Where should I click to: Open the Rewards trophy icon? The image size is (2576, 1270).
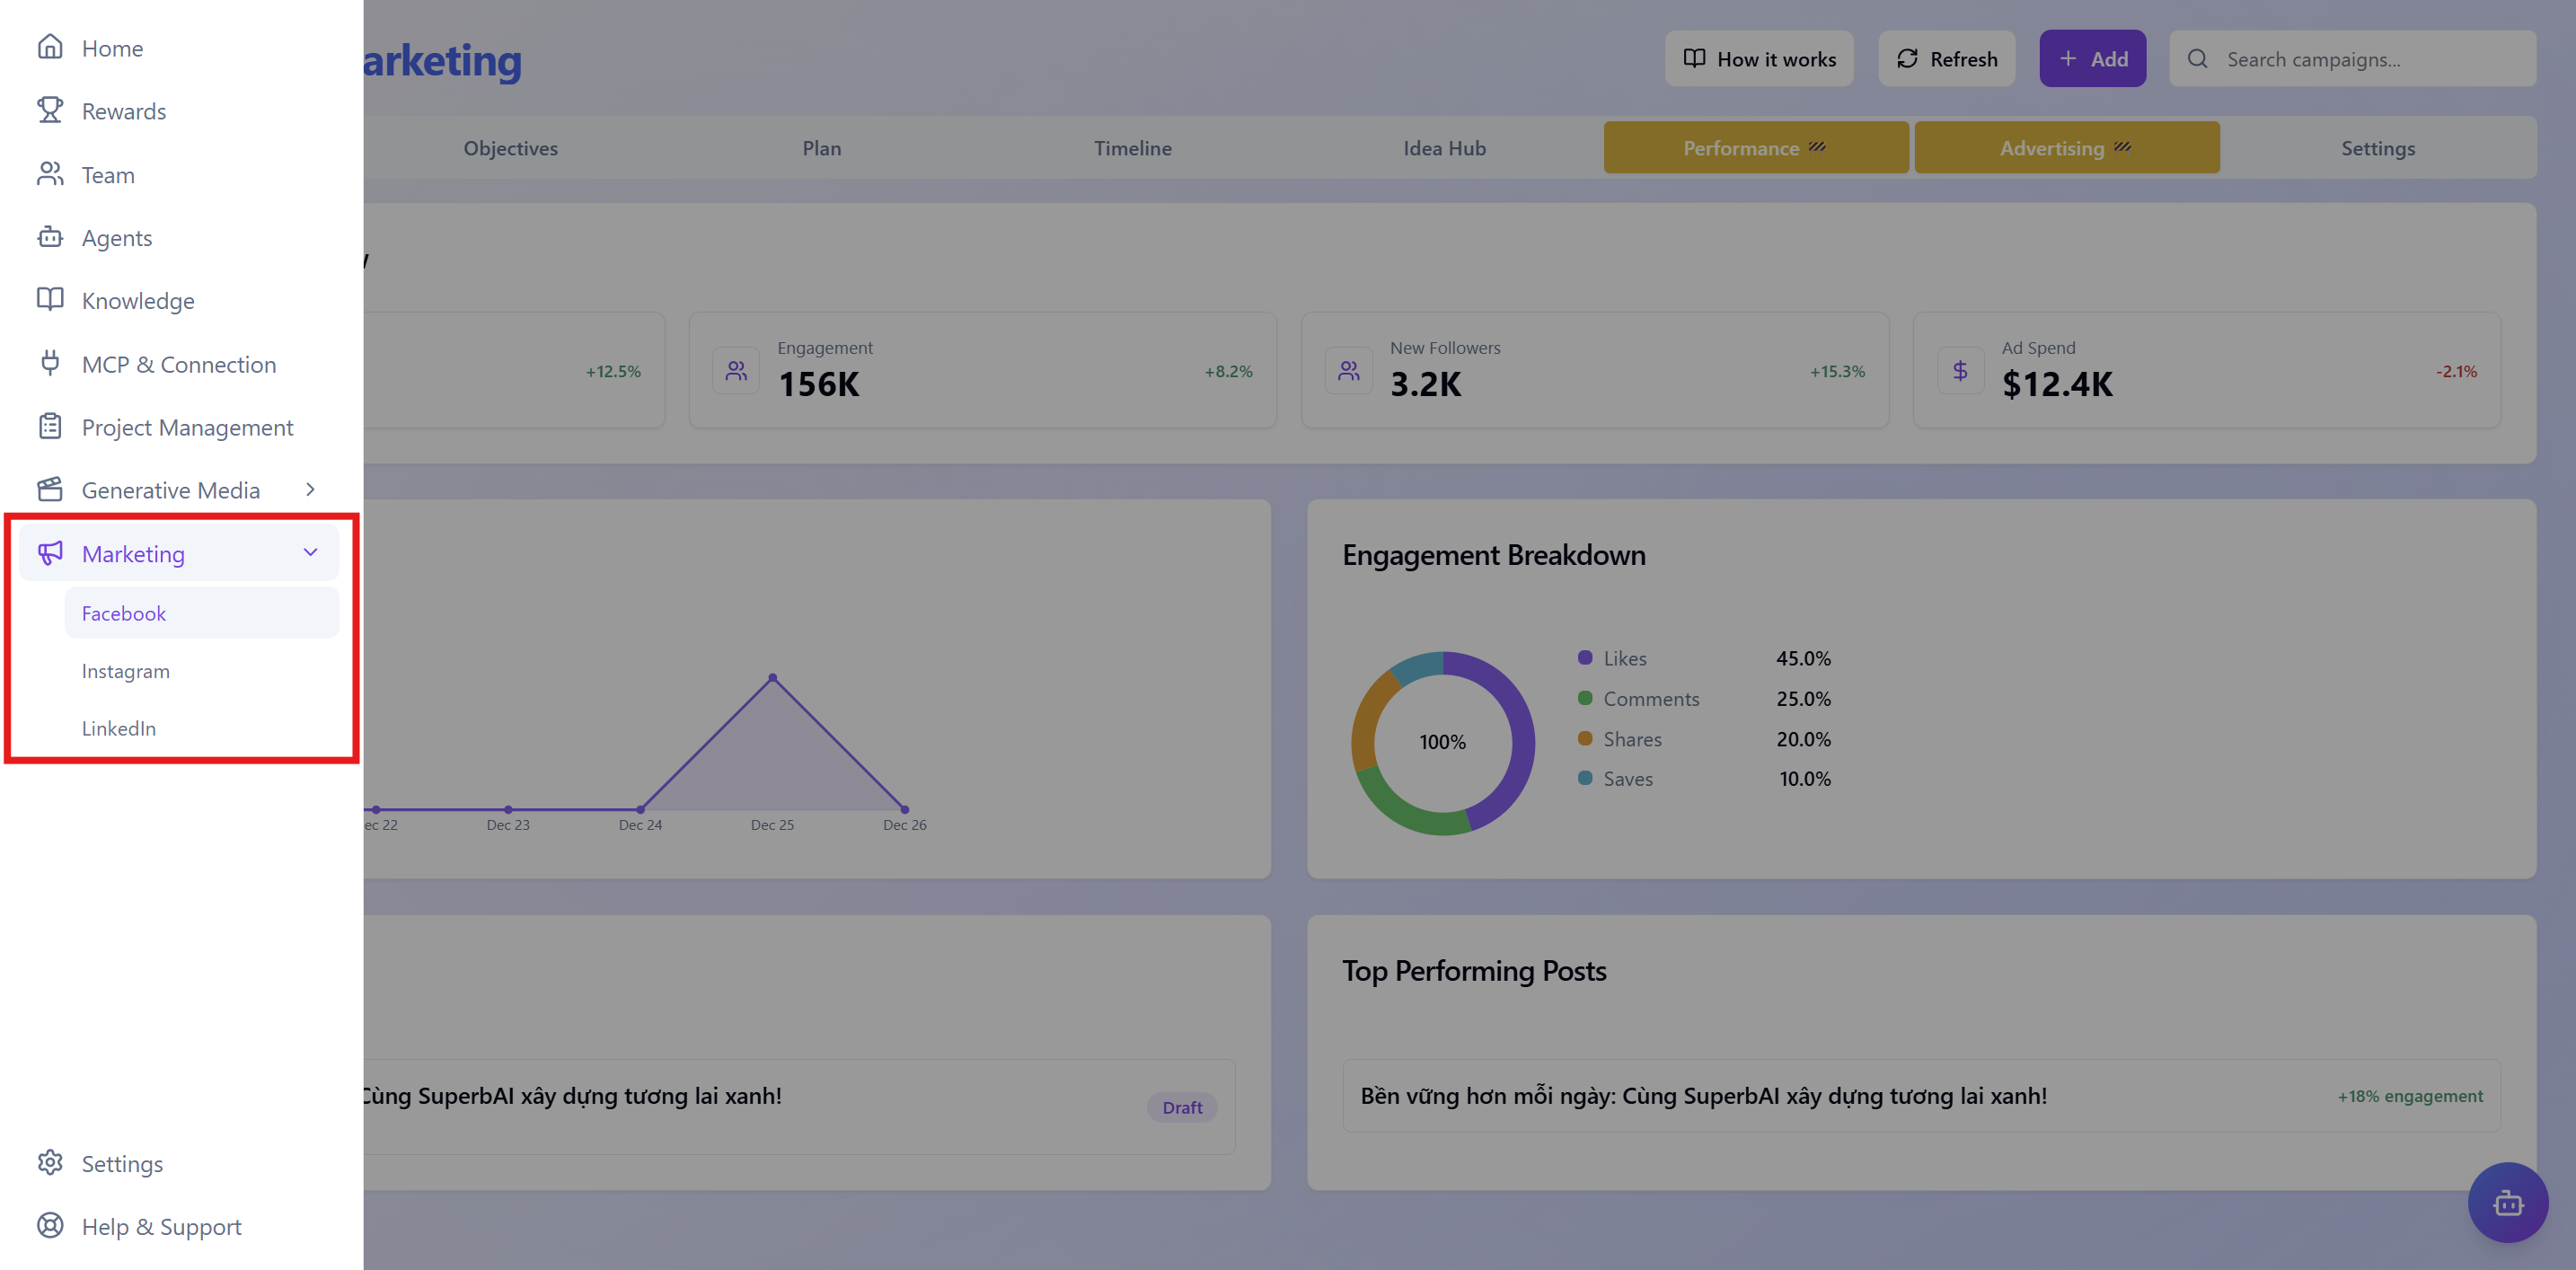[x=51, y=110]
